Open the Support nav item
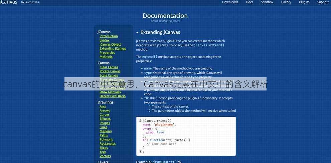This screenshot has height=163, width=331. click(x=323, y=2)
